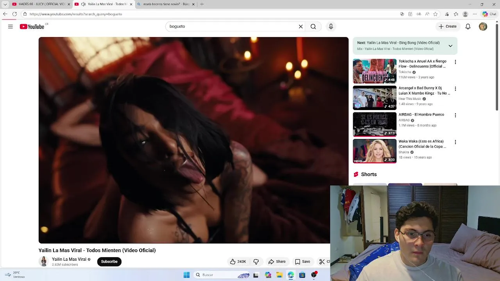Go back with the browser back arrow
500x281 pixels.
(x=5, y=14)
